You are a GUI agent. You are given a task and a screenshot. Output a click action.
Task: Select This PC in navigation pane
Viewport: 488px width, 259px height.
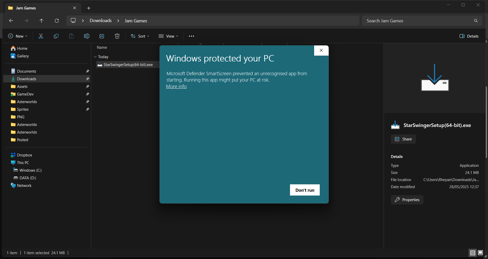coord(23,163)
